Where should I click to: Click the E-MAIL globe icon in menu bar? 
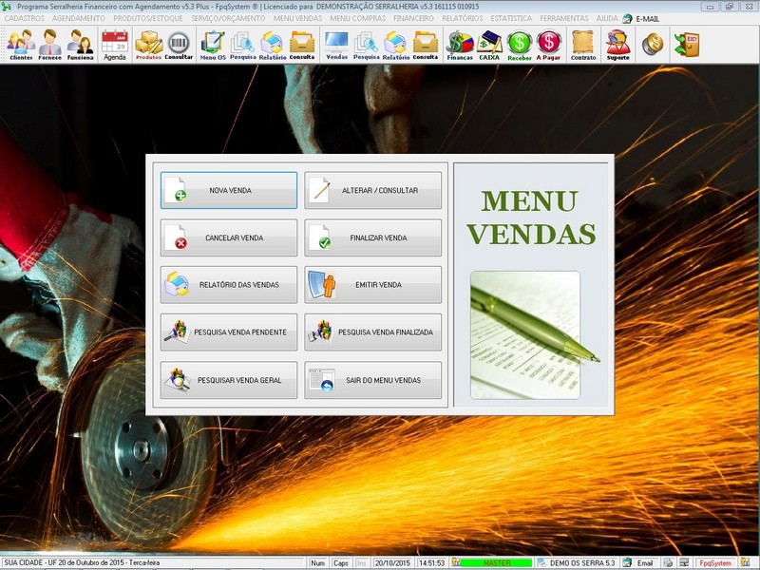627,18
